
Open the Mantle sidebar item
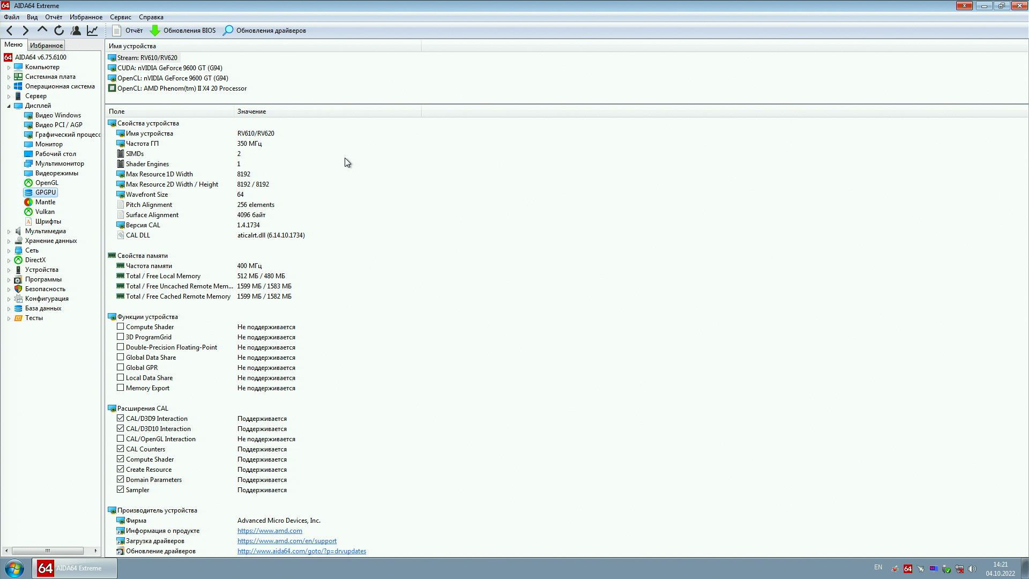(x=45, y=202)
